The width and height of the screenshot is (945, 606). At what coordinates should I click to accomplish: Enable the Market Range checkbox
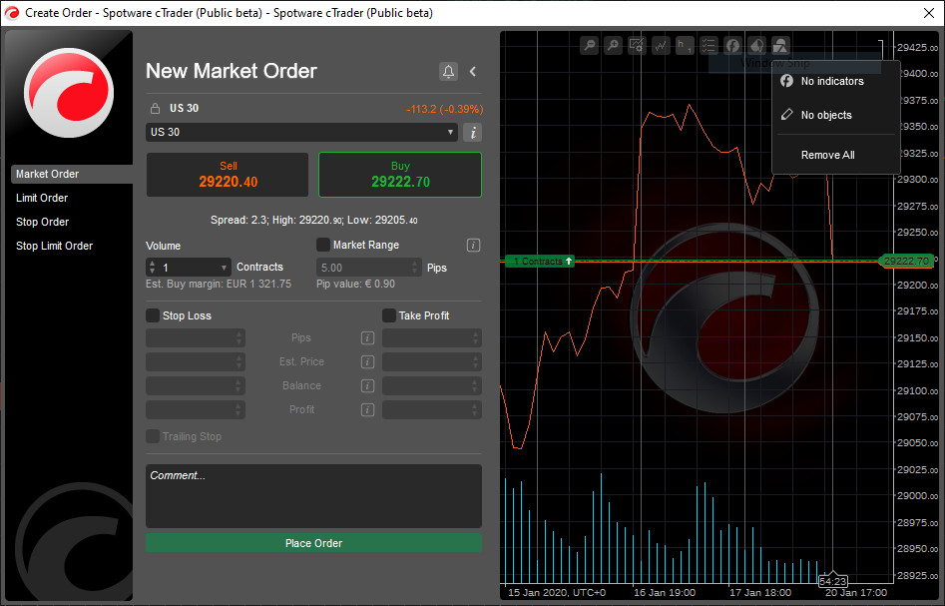(x=323, y=245)
